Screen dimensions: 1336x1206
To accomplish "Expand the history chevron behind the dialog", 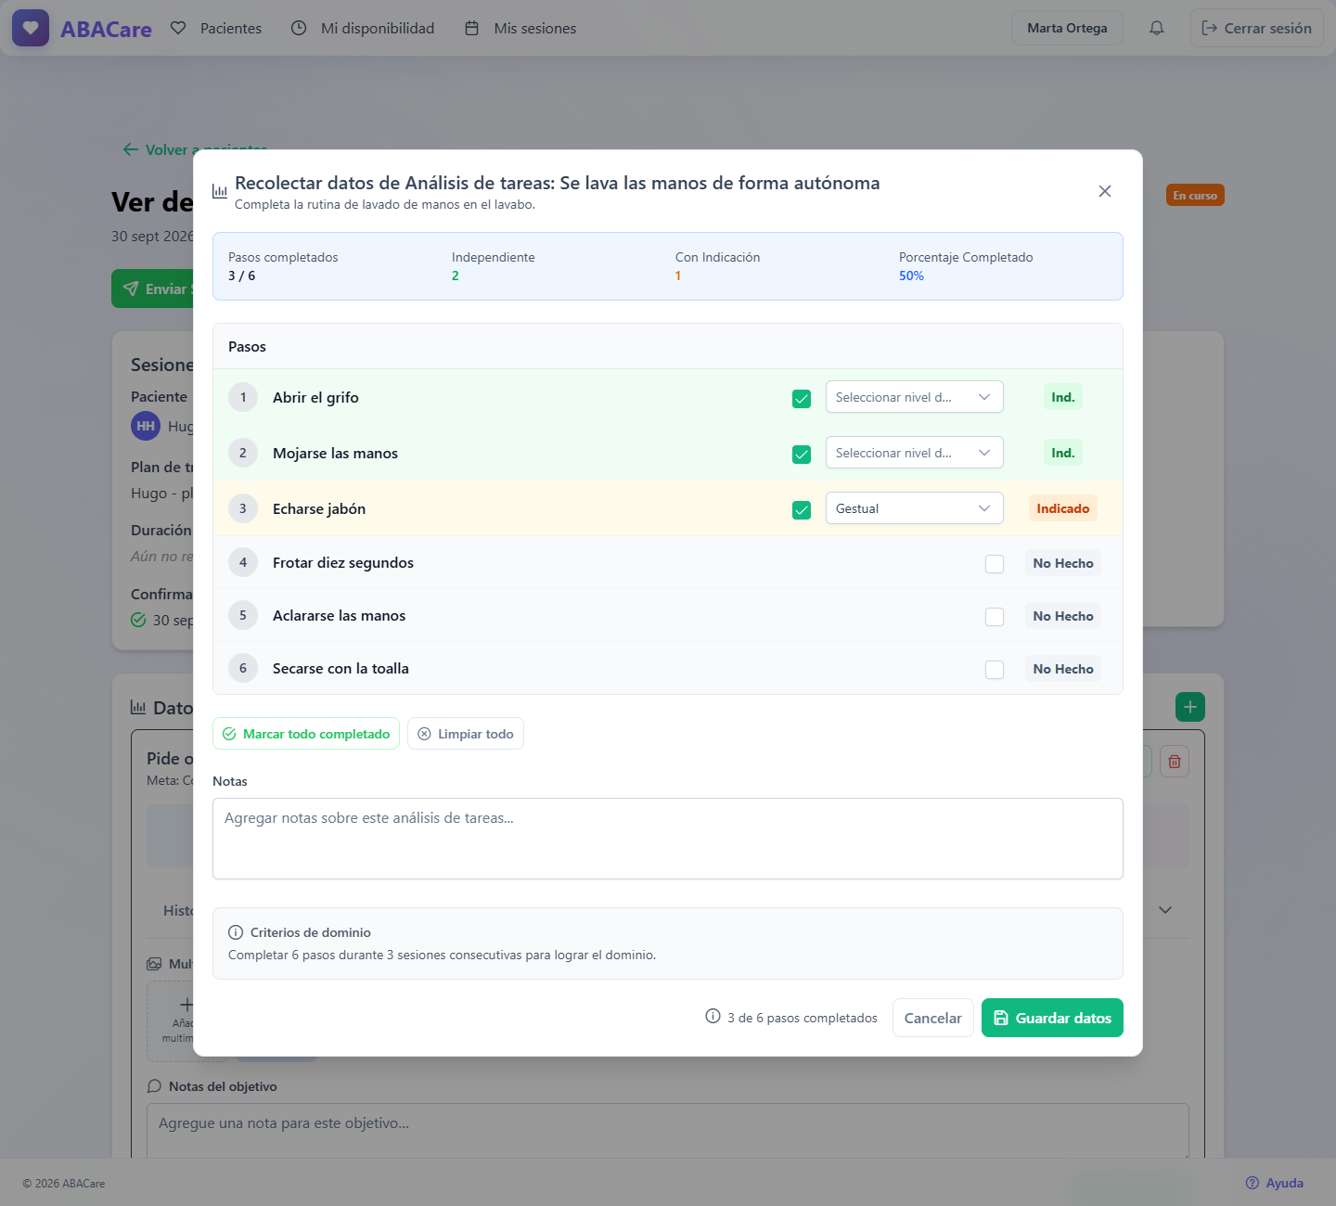I will [1165, 910].
